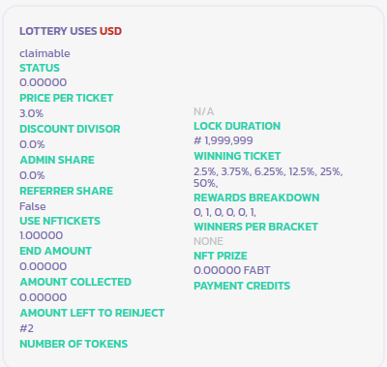
Task: Select the 3.0% discount divisor value
Action: pyautogui.click(x=32, y=113)
